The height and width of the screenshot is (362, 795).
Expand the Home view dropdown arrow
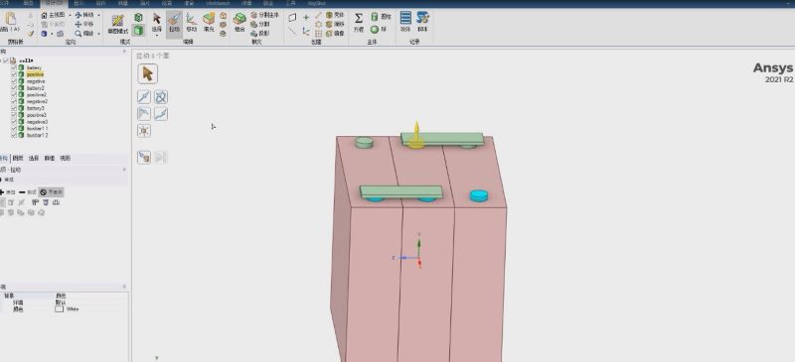(x=70, y=15)
